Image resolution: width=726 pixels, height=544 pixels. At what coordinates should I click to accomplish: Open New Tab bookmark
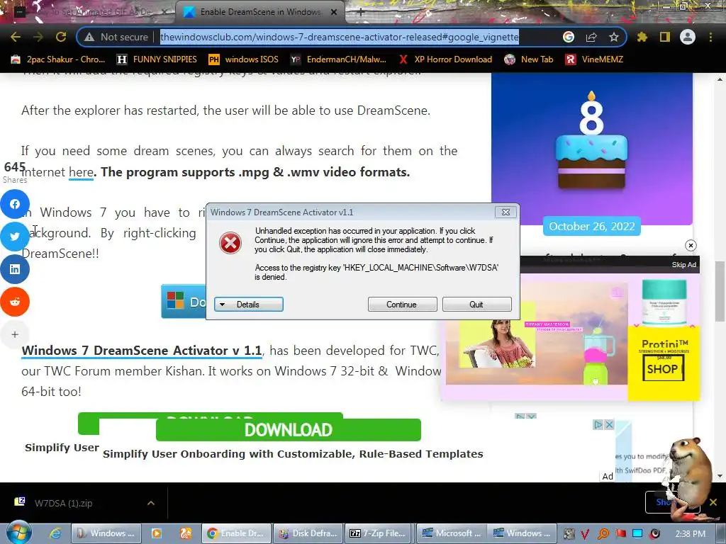tap(529, 59)
